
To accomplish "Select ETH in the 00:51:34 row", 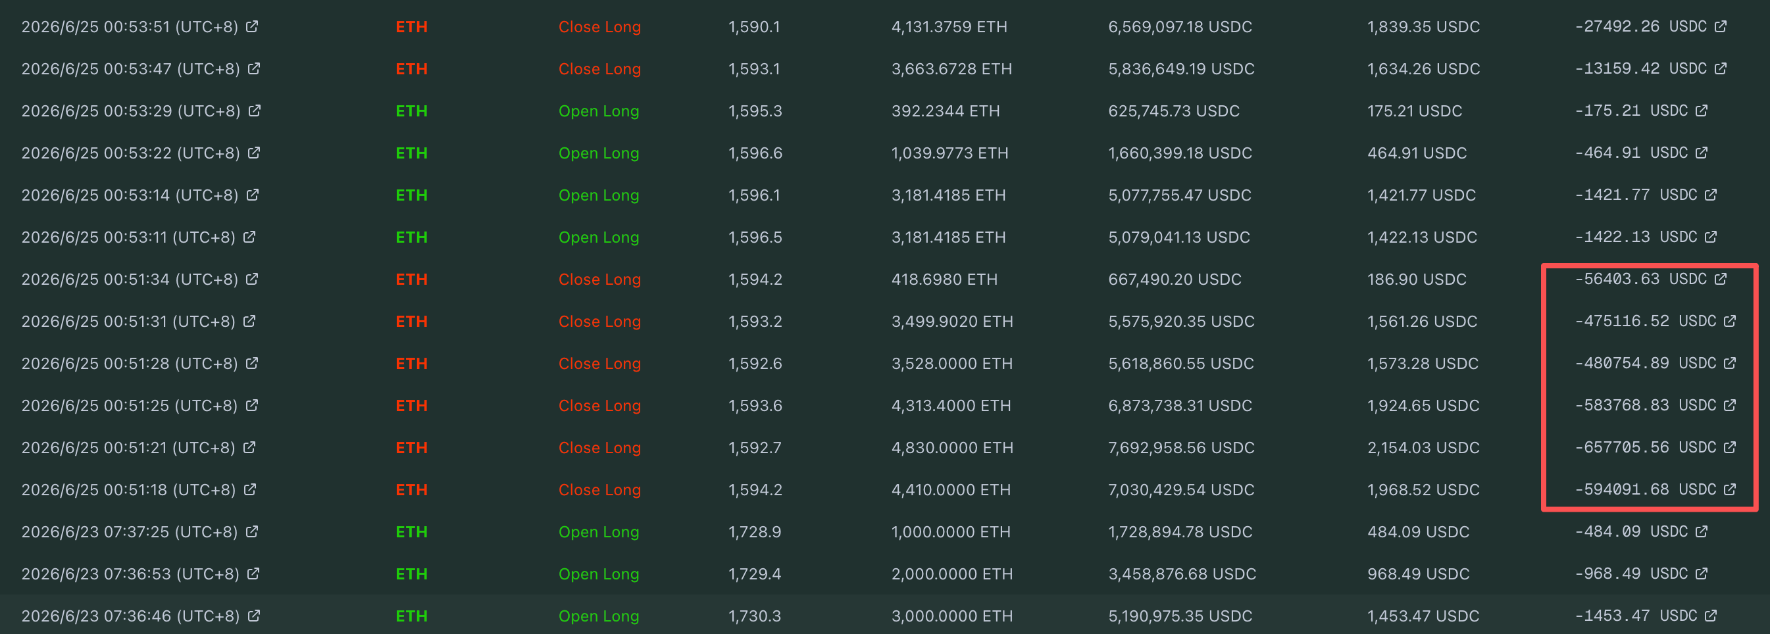I will [412, 280].
